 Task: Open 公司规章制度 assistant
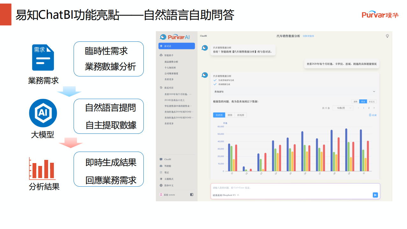[171, 73]
